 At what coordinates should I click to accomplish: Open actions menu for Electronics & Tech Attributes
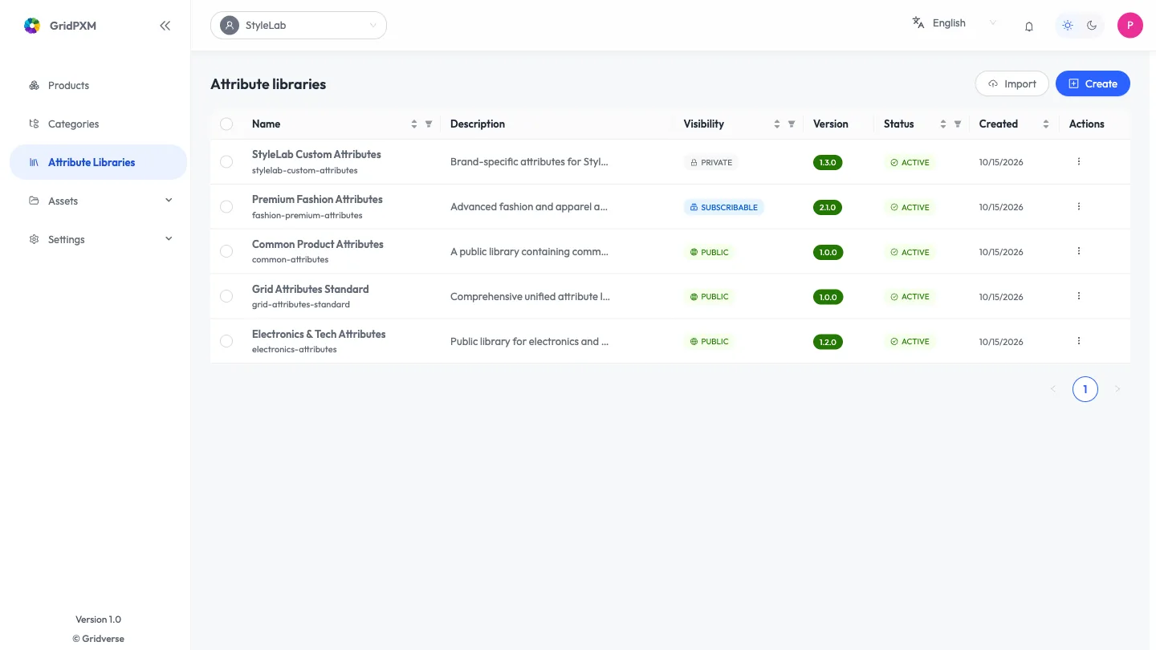(x=1079, y=341)
